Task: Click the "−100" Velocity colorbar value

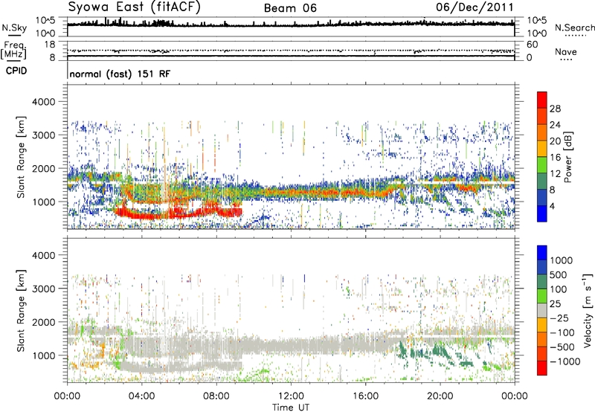Action: click(x=562, y=332)
